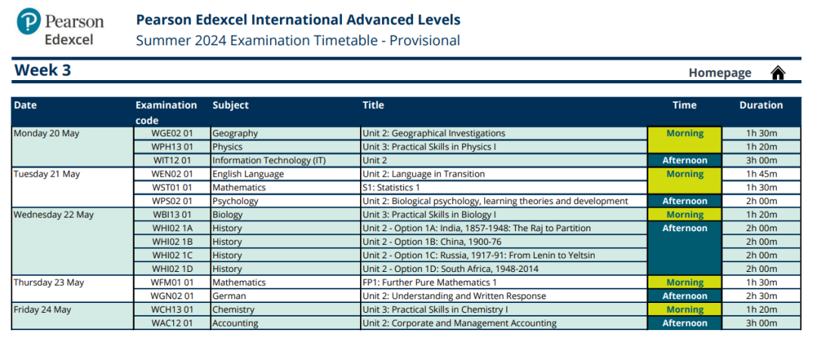Viewport: 817px width, 352px height.
Task: Click exam code WHI02 1C
Action: (172, 255)
